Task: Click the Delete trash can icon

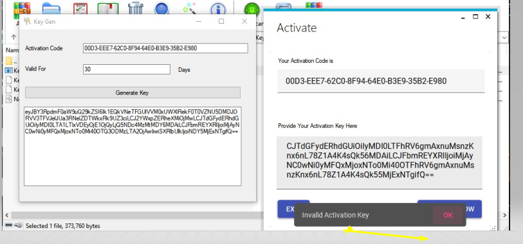Action: (136, 8)
